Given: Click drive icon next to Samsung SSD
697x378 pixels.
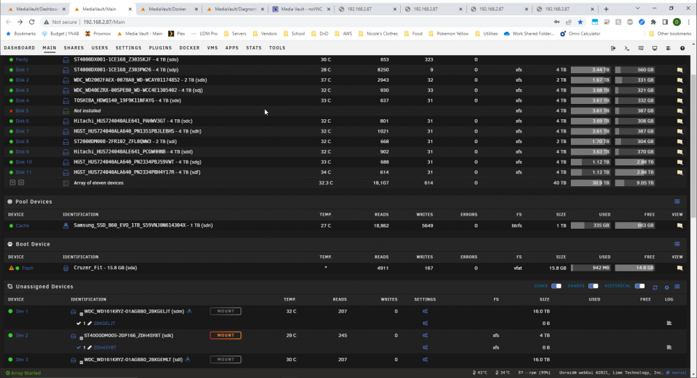Looking at the screenshot, I should pyautogui.click(x=66, y=225).
